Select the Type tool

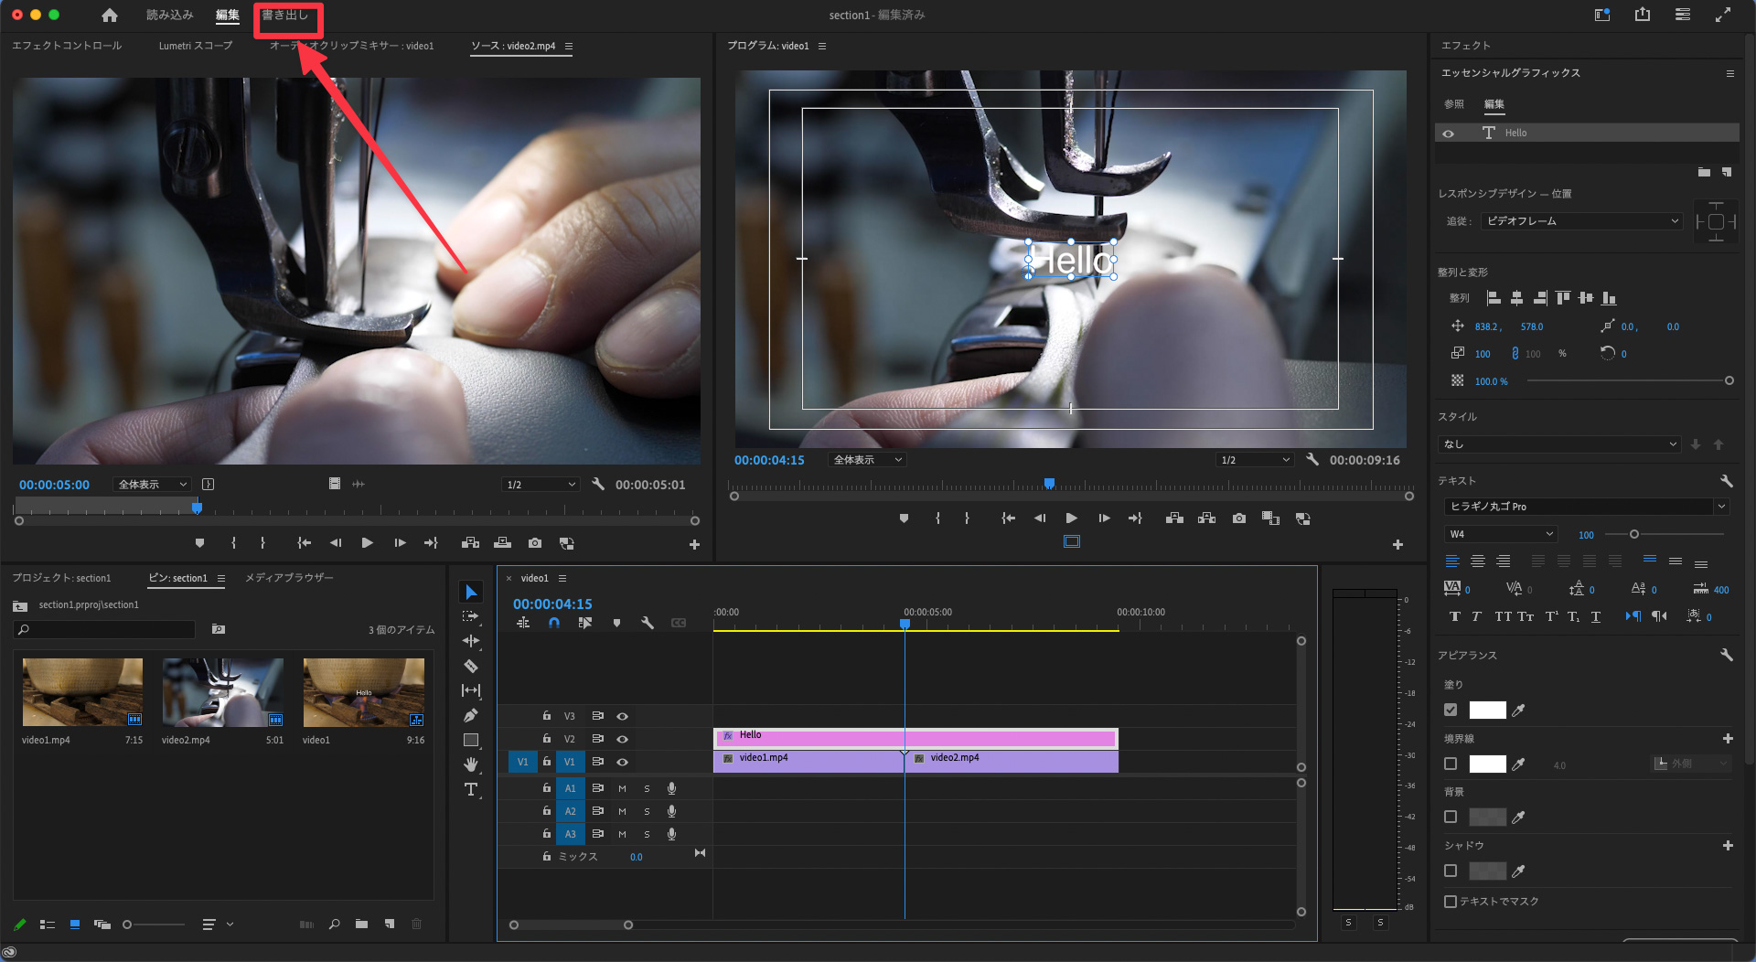[471, 789]
